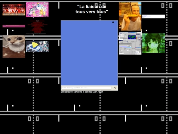Click the white text snippet beside corn photo
Screen dimensions: 178x134
coord(153,17)
